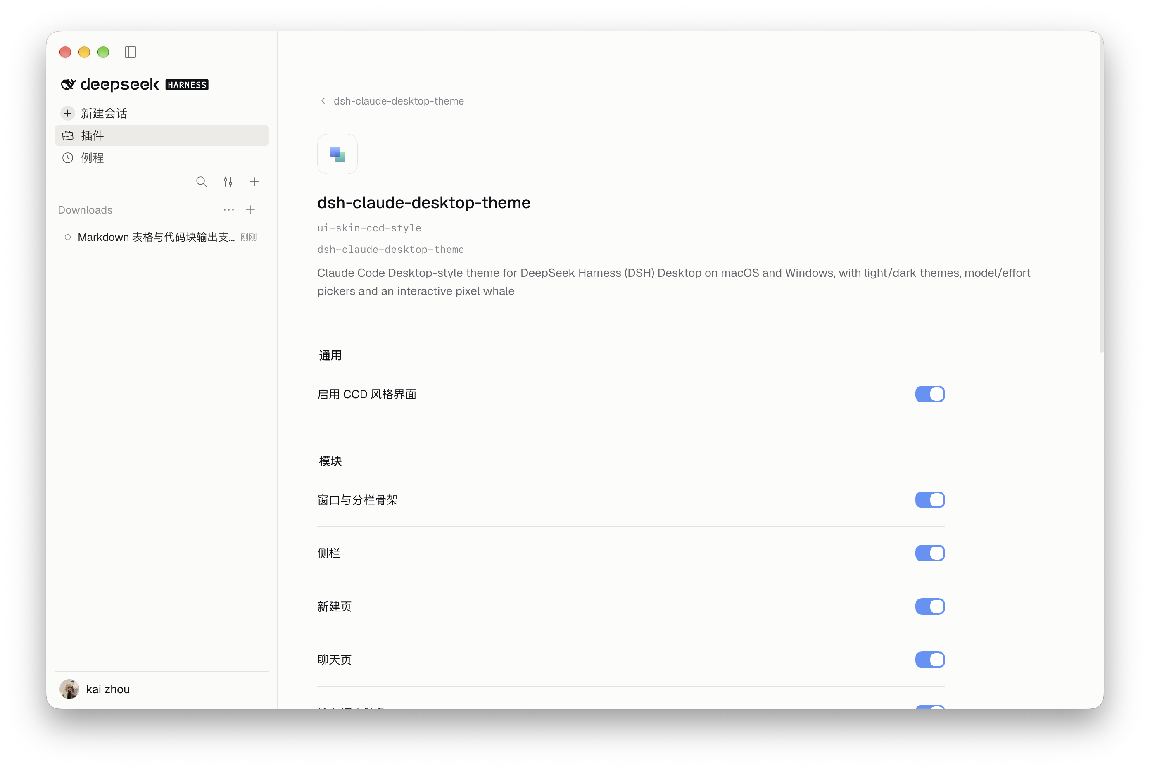The image size is (1150, 770).
Task: Click the HARNESS badge
Action: tap(187, 85)
